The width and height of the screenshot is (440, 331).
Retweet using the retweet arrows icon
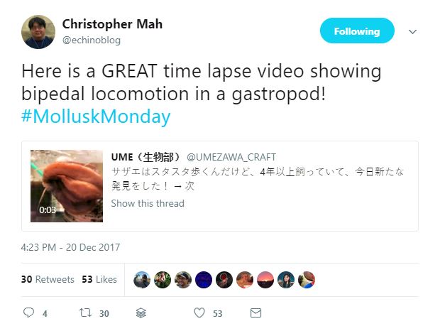[x=85, y=313]
